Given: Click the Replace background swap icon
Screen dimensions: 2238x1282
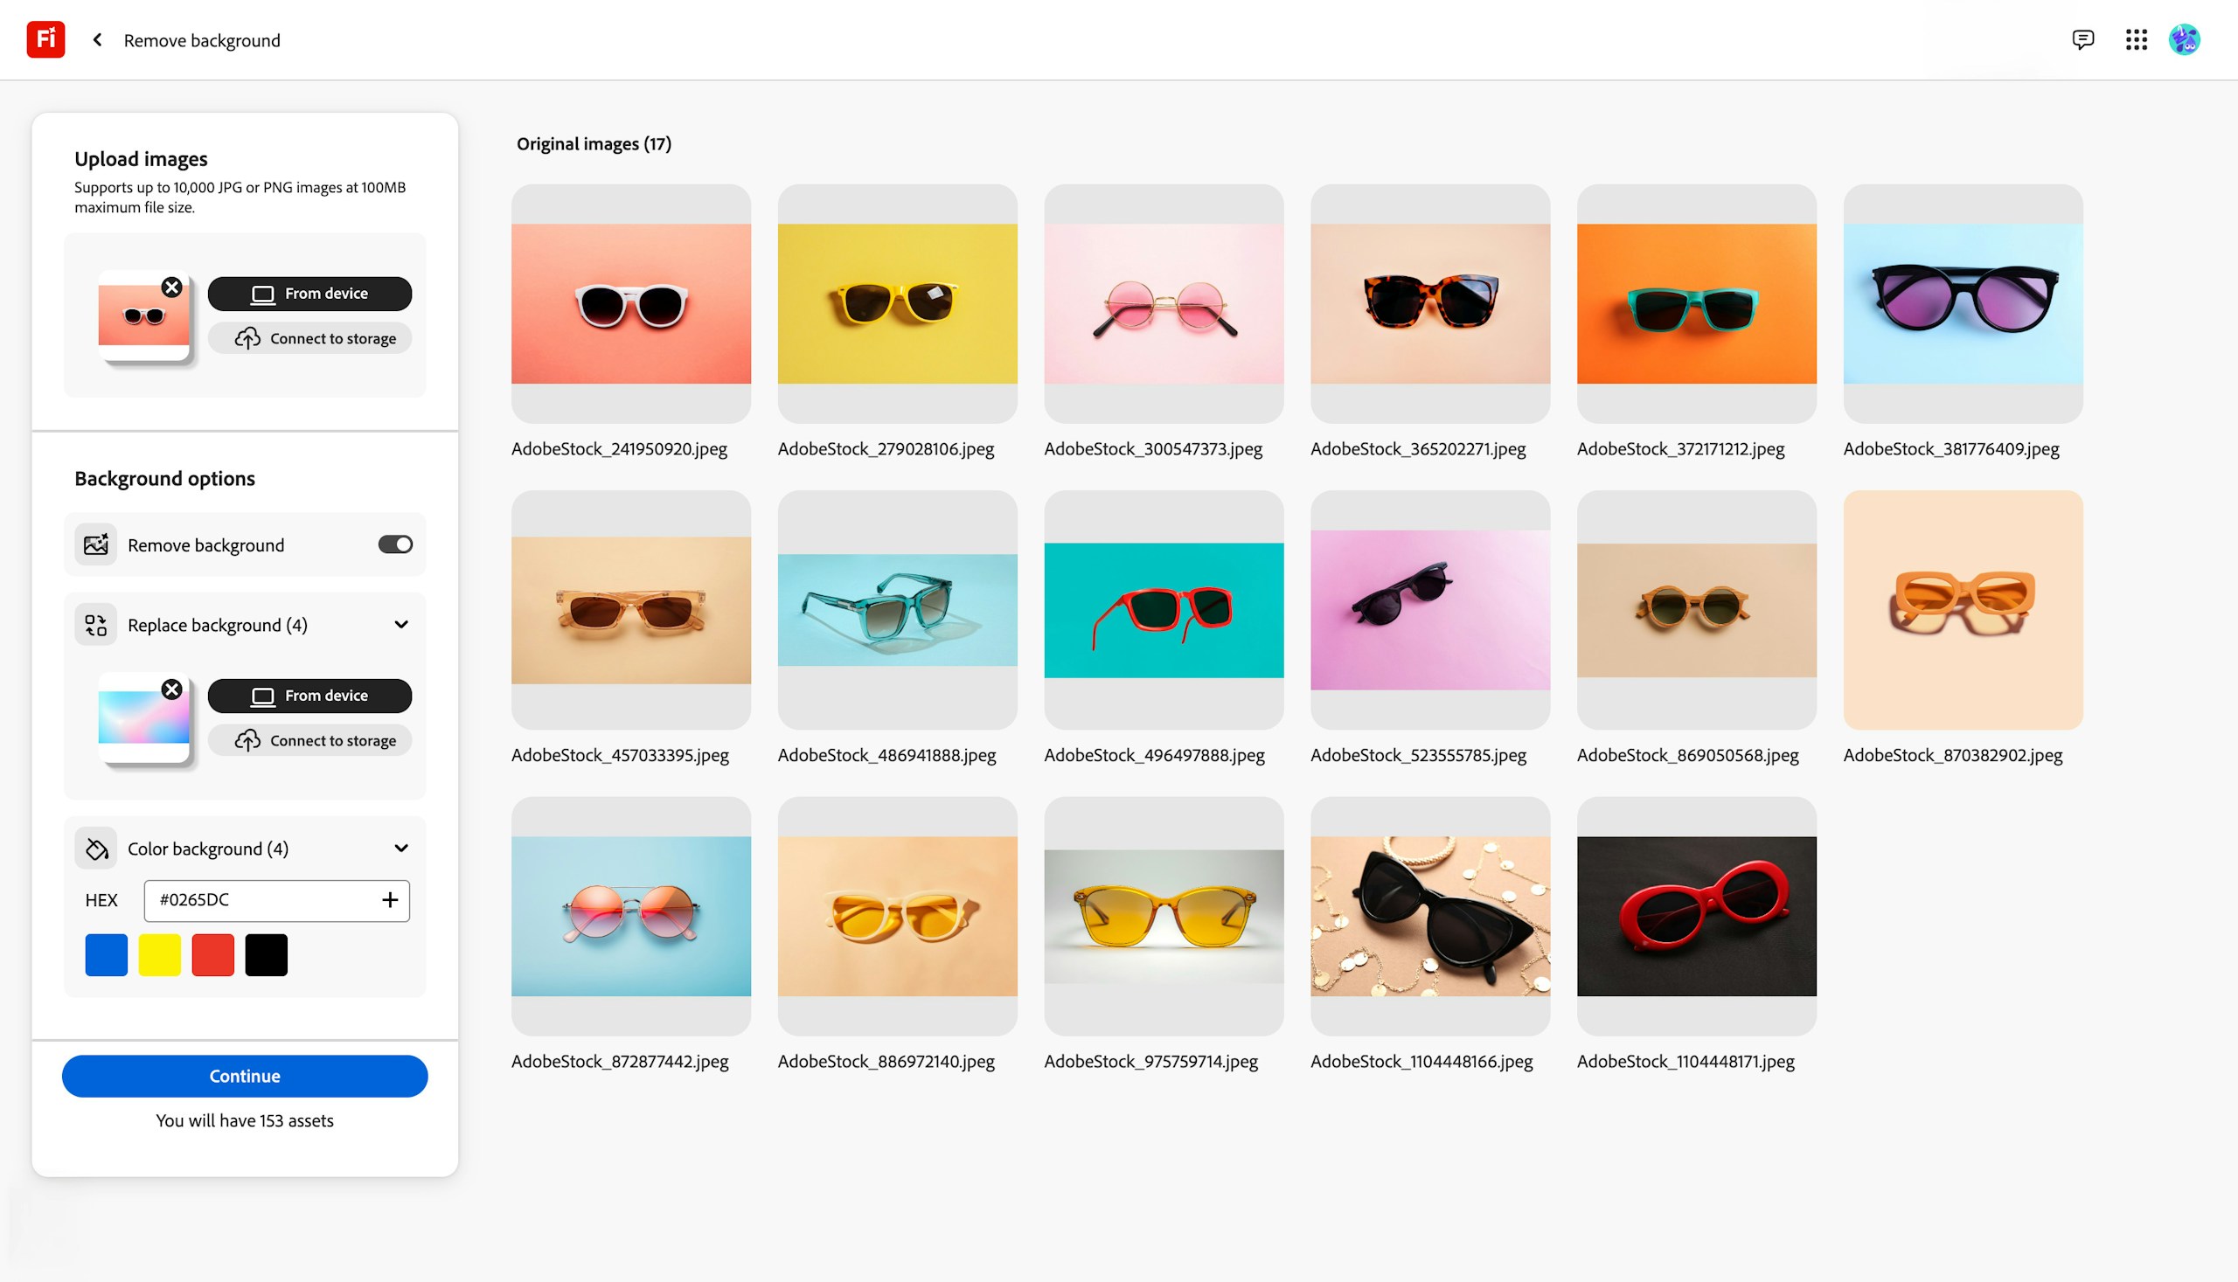Looking at the screenshot, I should click(96, 625).
